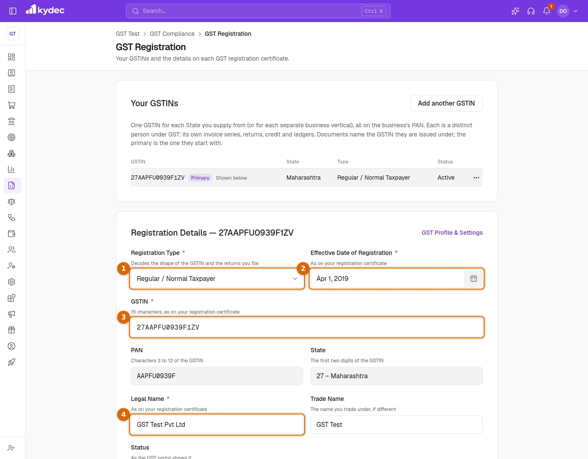Open the megaphone icon in sidebar
The height and width of the screenshot is (459, 588).
click(11, 314)
